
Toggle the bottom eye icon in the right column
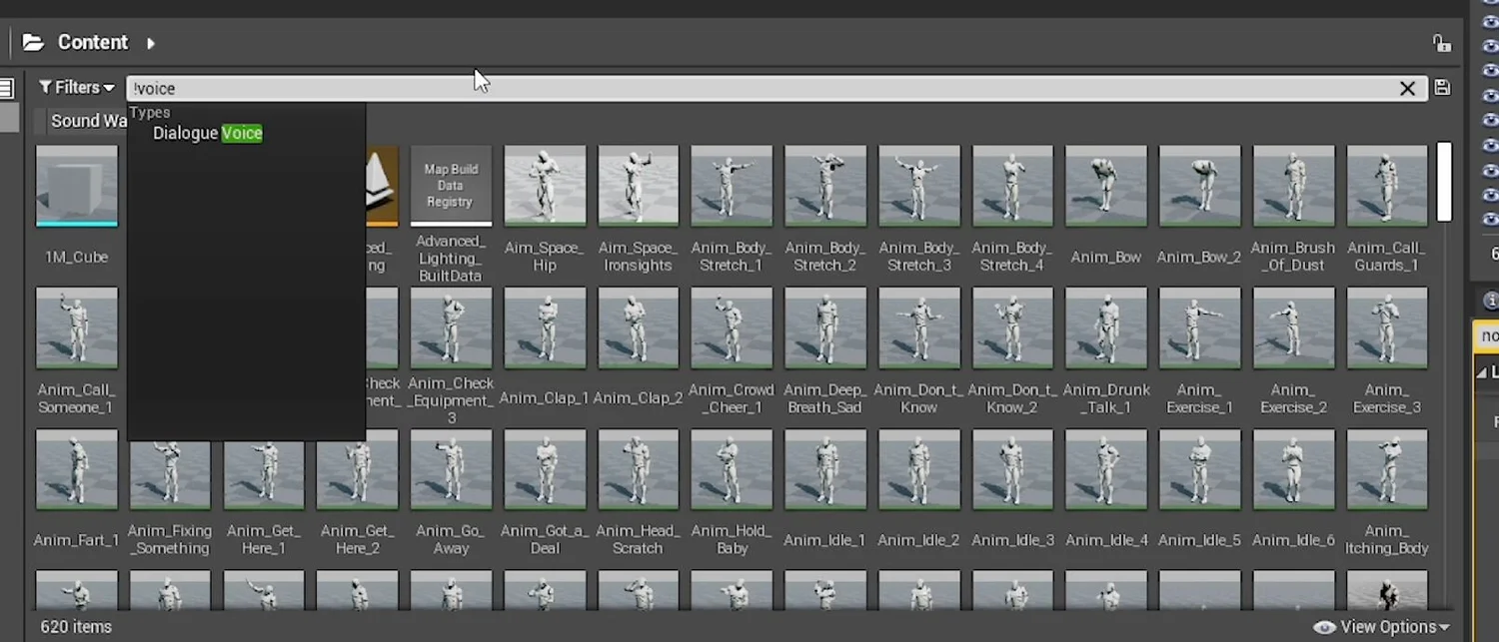pyautogui.click(x=1489, y=220)
